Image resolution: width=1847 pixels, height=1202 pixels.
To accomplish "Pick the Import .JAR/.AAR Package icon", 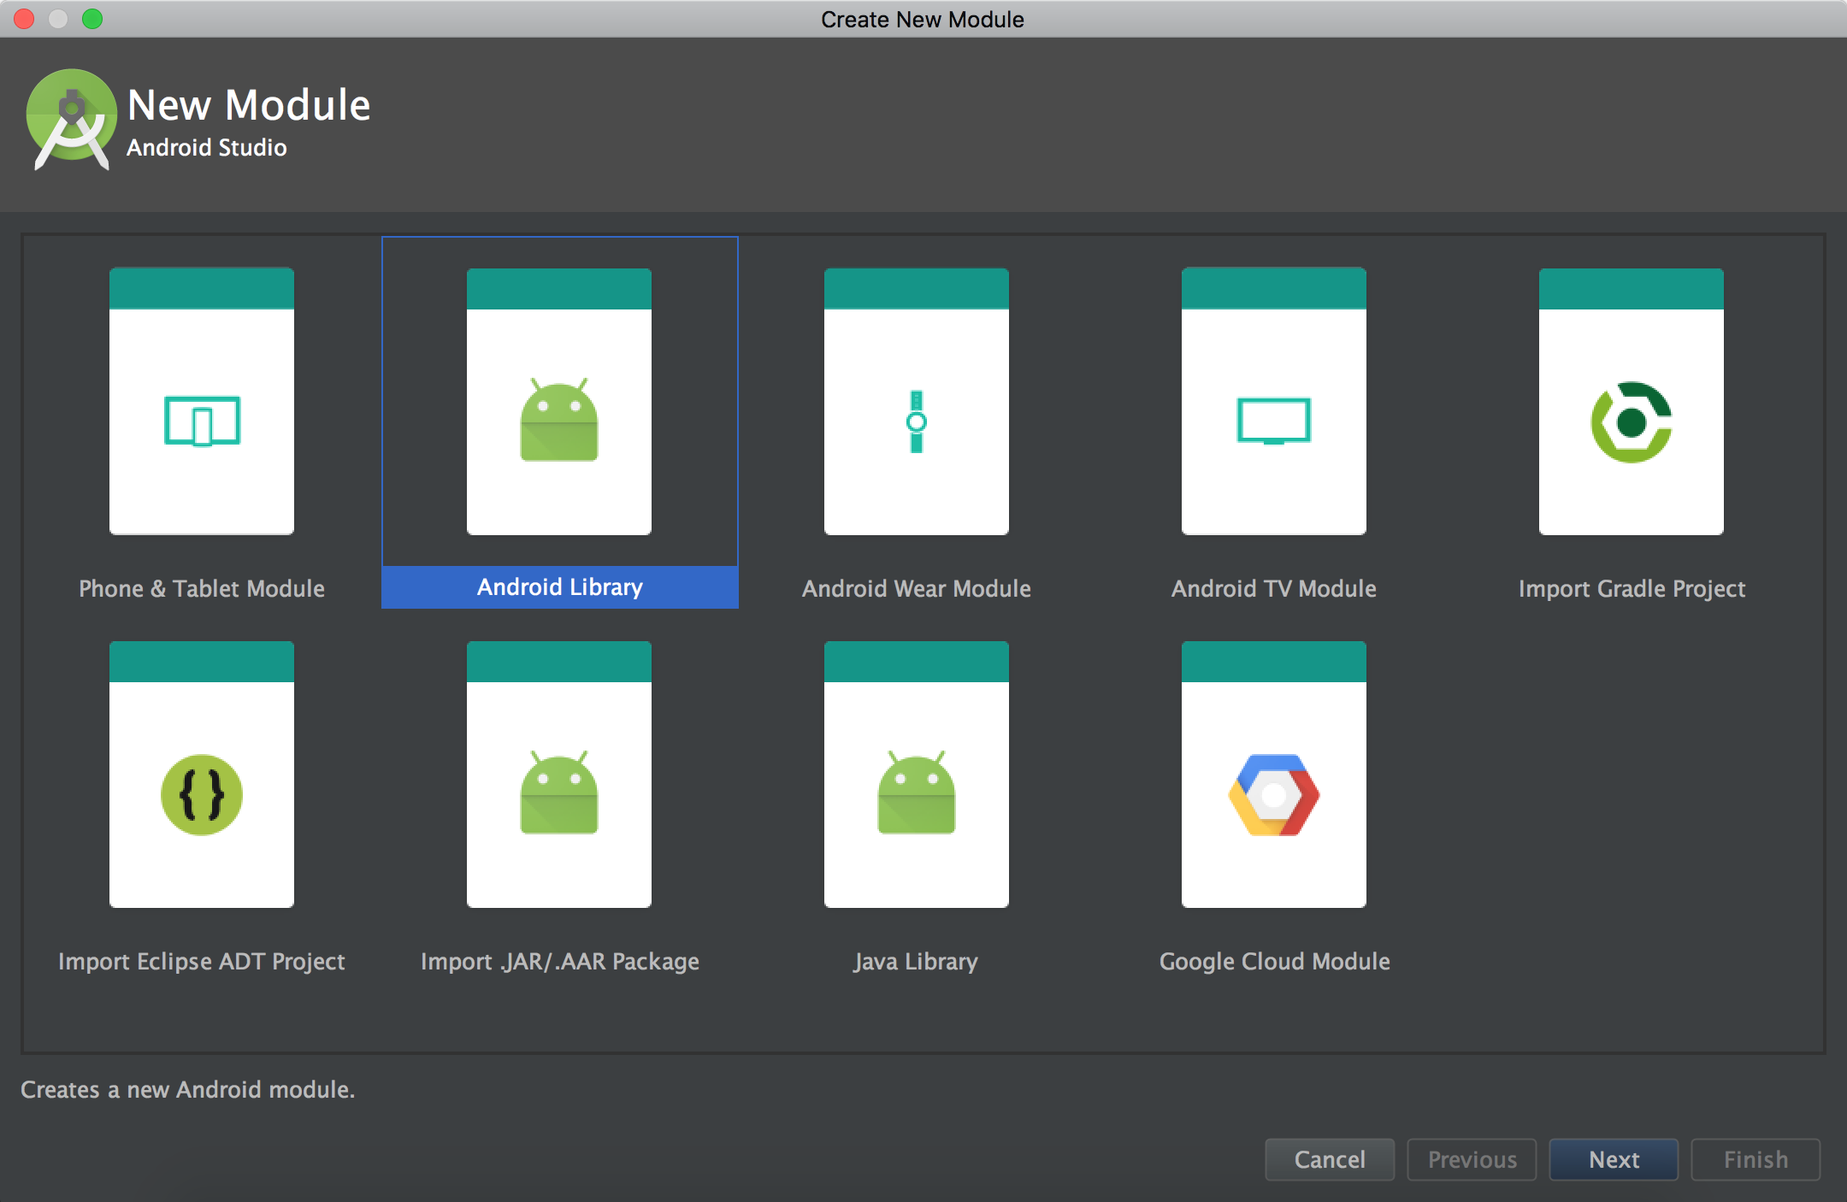I will click(559, 794).
